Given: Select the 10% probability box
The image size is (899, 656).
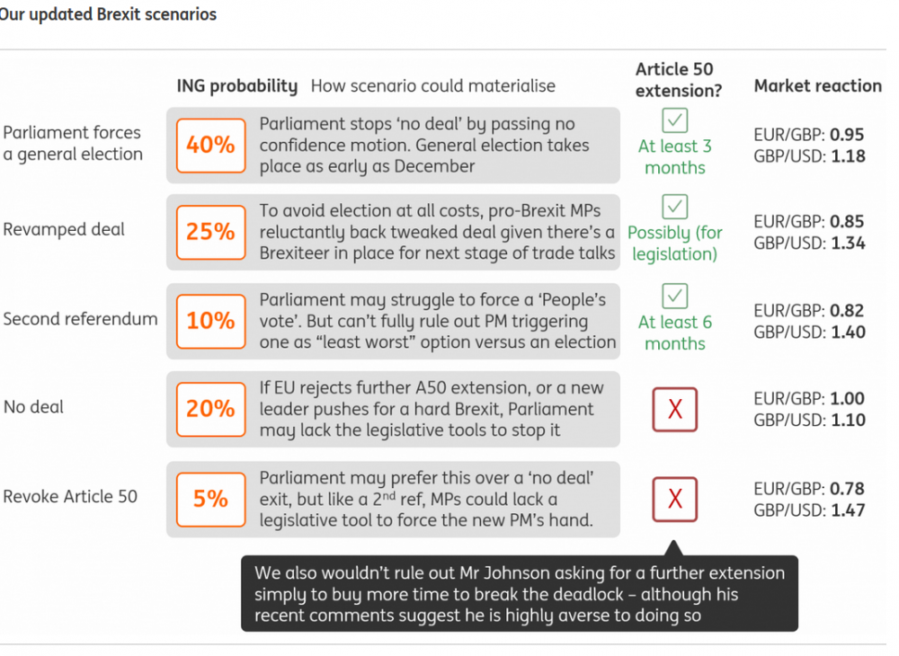Looking at the screenshot, I should click(210, 321).
